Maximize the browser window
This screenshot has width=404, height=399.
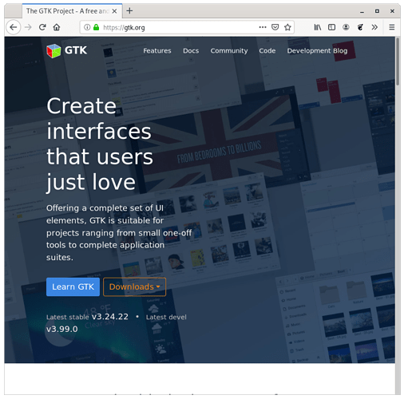point(377,11)
